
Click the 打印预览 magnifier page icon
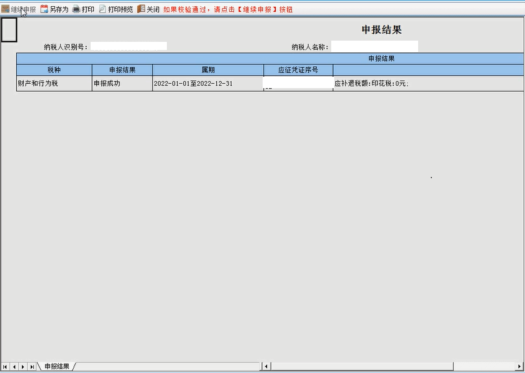(102, 9)
